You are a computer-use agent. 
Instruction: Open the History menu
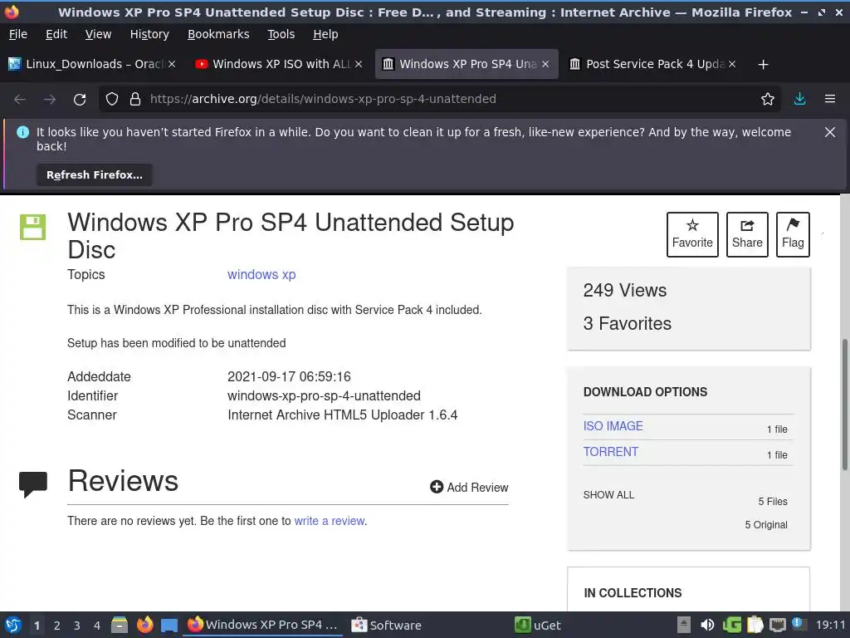149,34
